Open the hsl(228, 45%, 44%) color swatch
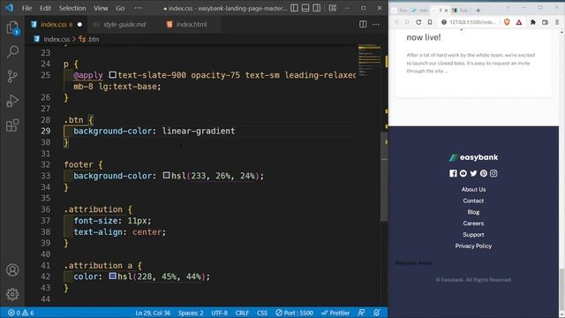The width and height of the screenshot is (565, 318). tap(112, 276)
